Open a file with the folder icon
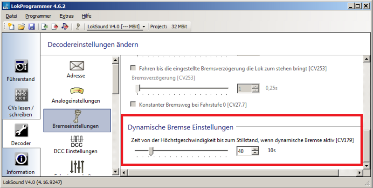373x188 pixels. coord(21,26)
